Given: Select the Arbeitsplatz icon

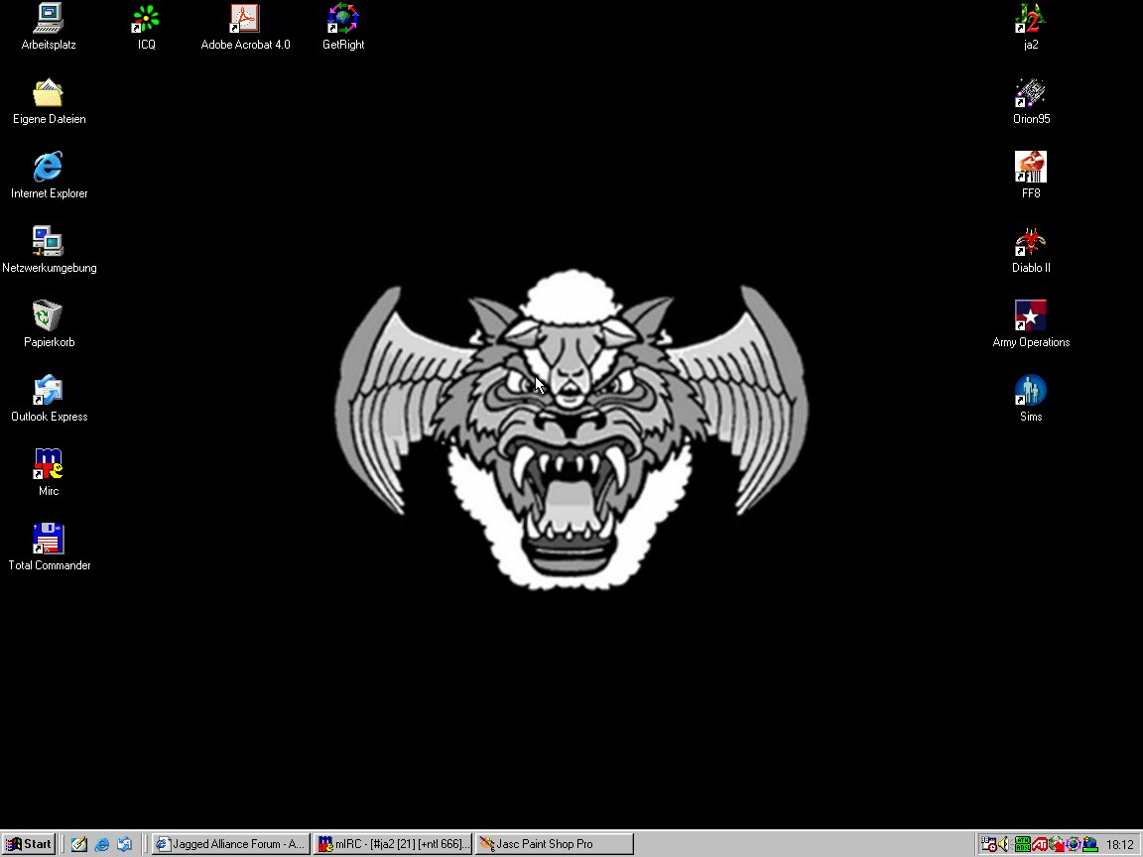Looking at the screenshot, I should coord(49,19).
